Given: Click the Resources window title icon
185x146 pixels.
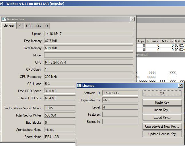Looking at the screenshot, I should pos(4,19).
